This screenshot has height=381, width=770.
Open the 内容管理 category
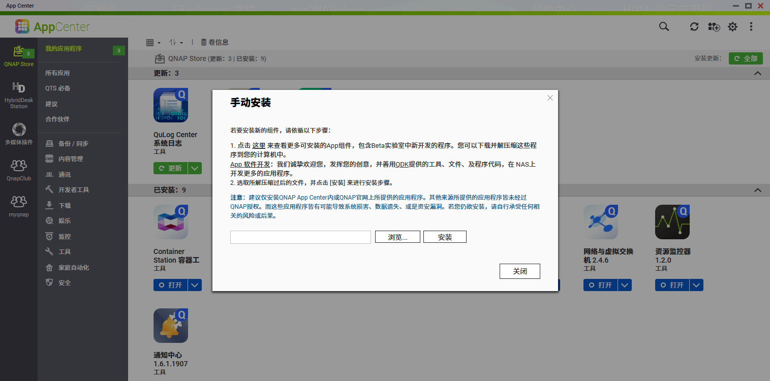(x=64, y=159)
